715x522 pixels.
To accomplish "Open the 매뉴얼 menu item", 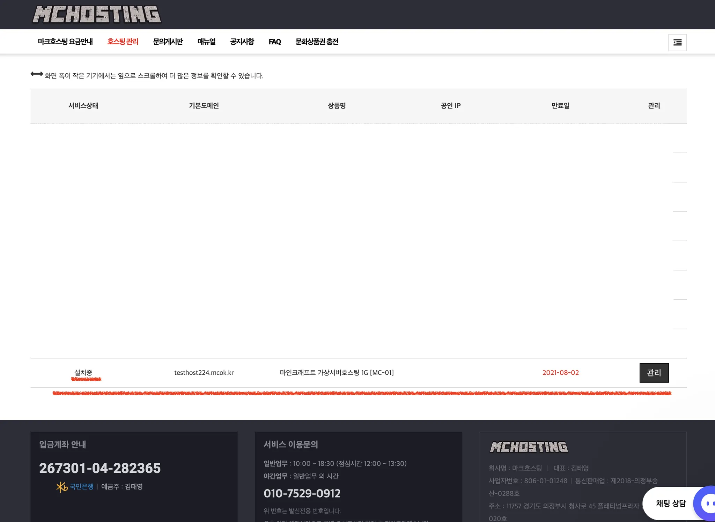I will [x=206, y=42].
